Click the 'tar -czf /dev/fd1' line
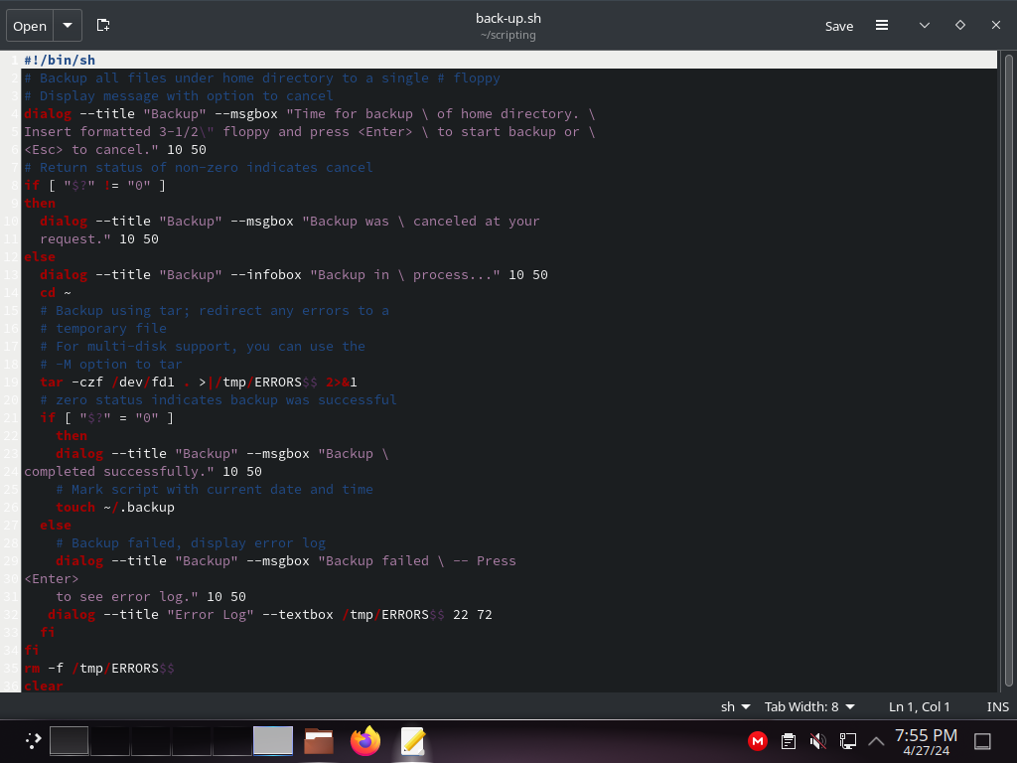1017x763 pixels. pos(199,382)
